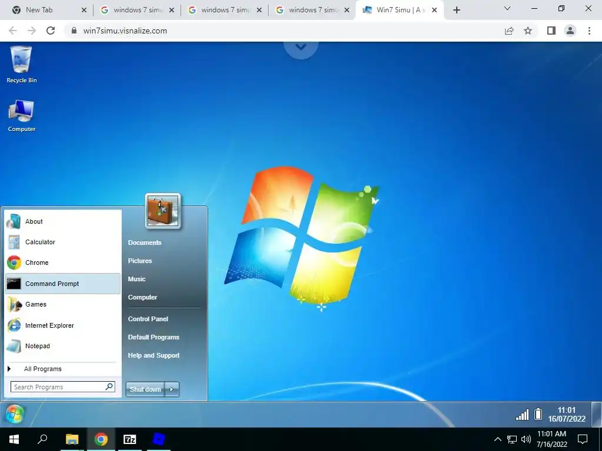The height and width of the screenshot is (451, 602).
Task: Launch Internet Explorer from Start menu
Action: click(62, 325)
